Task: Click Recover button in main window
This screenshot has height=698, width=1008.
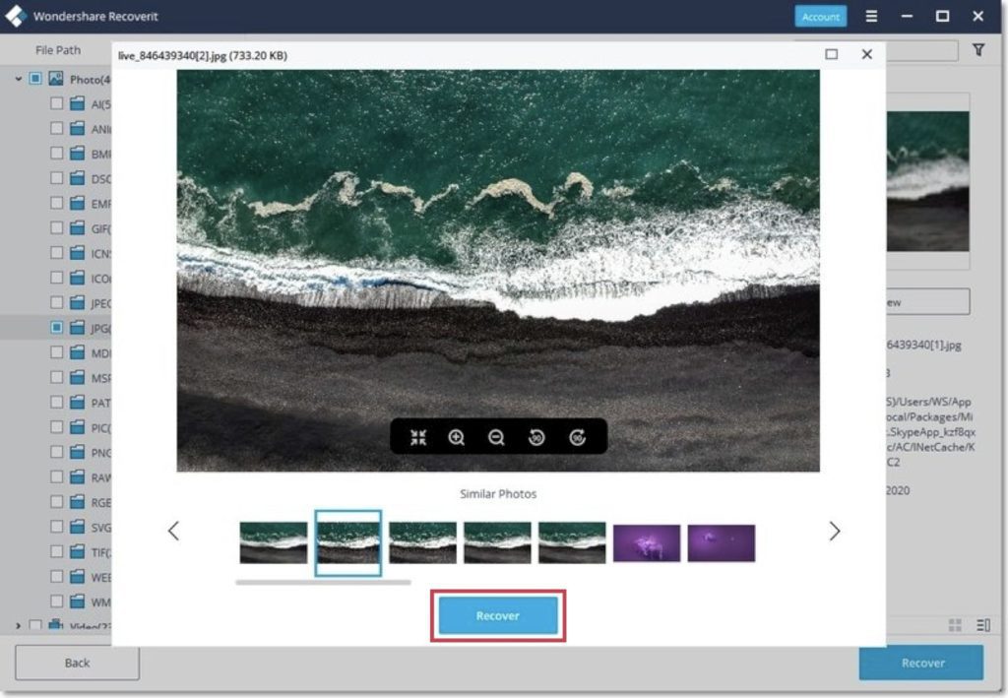Action: coord(921,663)
